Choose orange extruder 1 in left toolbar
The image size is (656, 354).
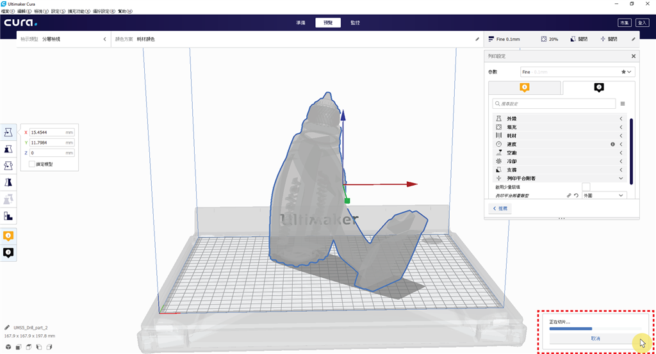coord(8,236)
